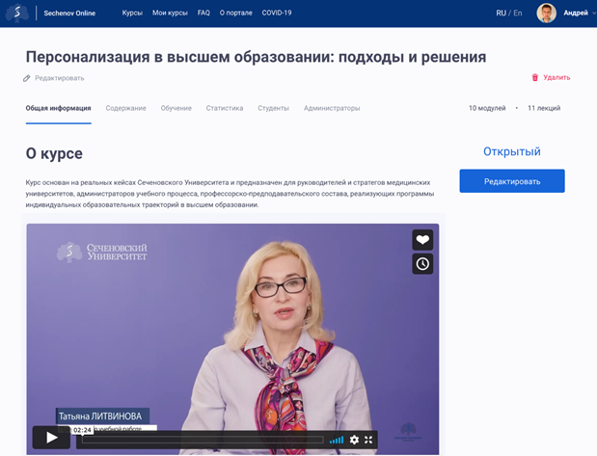Click the 11 лекций text
The image size is (597, 456).
pos(544,108)
